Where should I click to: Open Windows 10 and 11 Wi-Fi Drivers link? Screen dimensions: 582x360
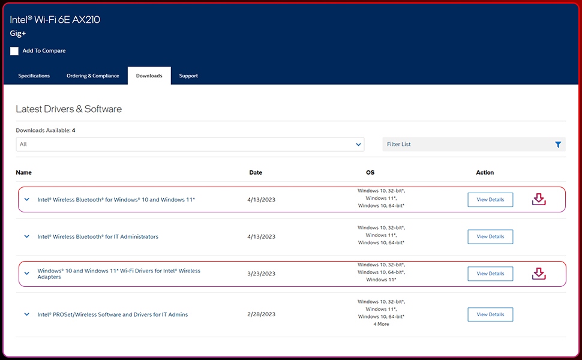point(119,274)
